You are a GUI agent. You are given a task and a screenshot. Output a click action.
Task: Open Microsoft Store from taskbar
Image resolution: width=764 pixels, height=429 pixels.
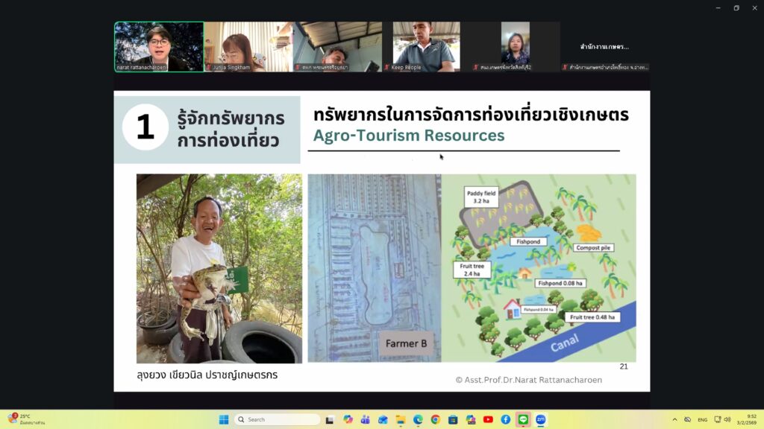(x=453, y=419)
